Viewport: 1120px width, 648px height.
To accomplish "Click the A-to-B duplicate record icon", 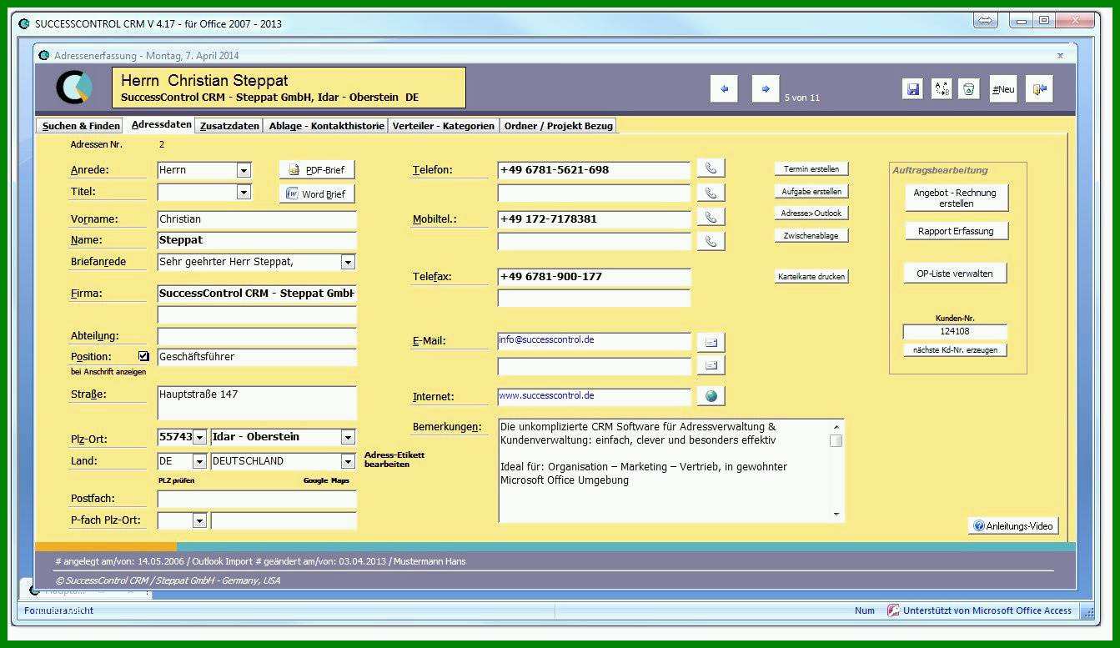I will [942, 89].
